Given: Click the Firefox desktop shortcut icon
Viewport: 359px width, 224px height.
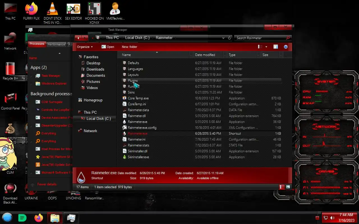Looking at the screenshot, I should [31, 9].
